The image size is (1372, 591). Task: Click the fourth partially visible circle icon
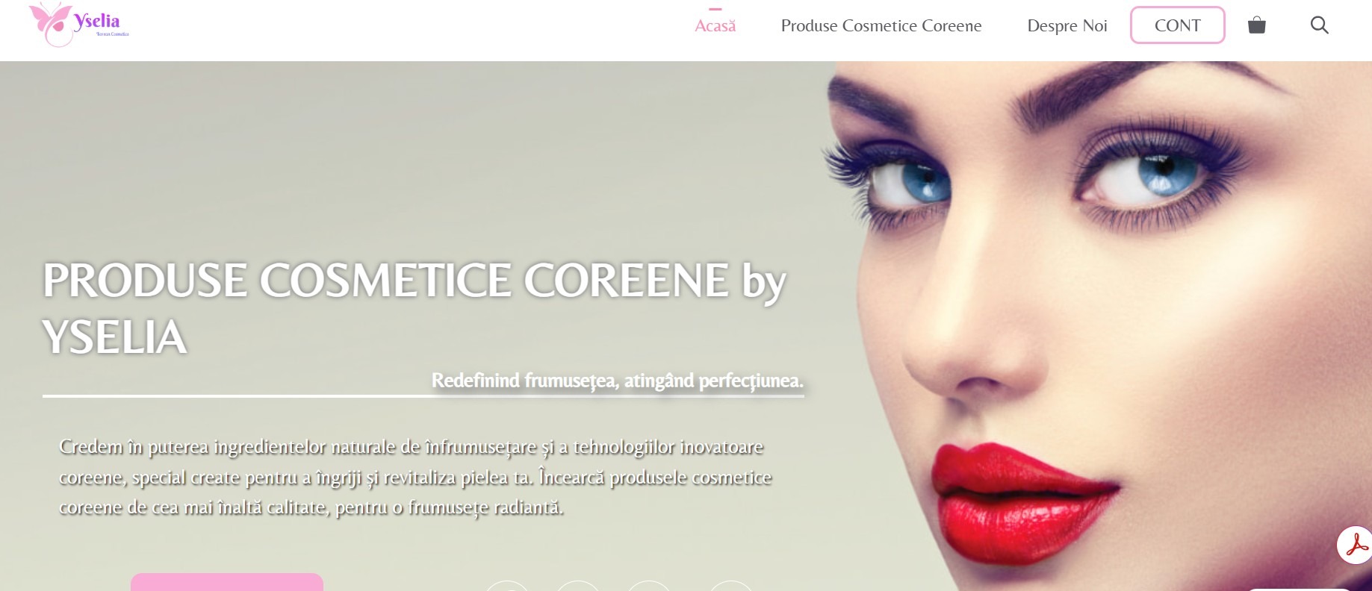click(730, 586)
